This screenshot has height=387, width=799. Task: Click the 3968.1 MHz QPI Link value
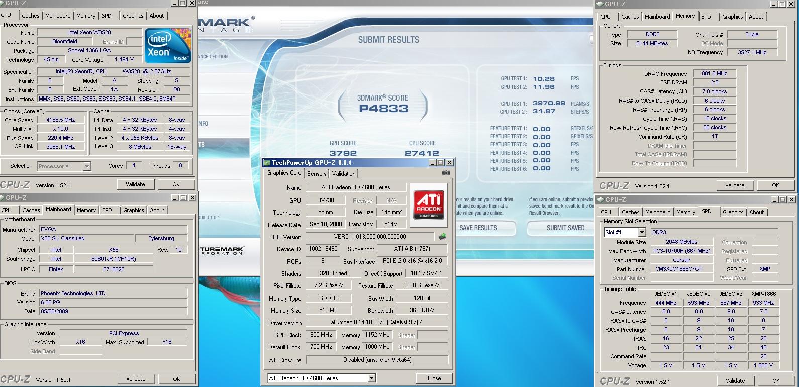coord(61,147)
